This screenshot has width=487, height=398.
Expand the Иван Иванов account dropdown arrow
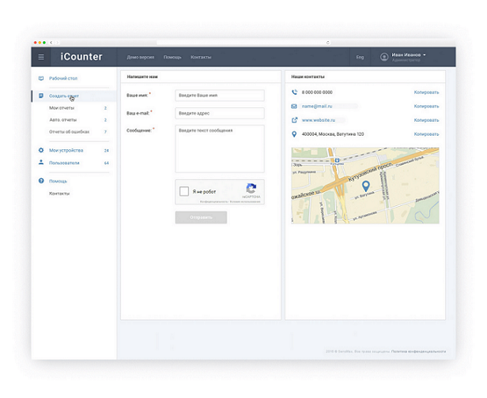(425, 54)
